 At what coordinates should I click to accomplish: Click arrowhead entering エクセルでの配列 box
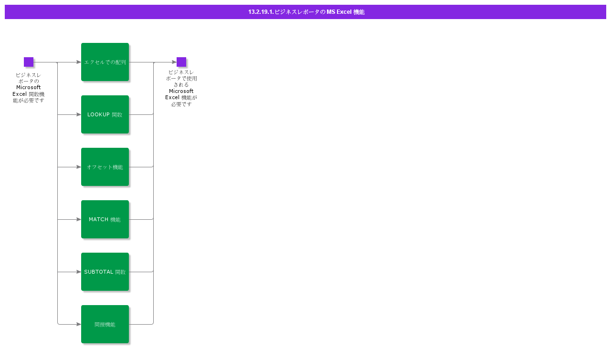[x=79, y=62]
